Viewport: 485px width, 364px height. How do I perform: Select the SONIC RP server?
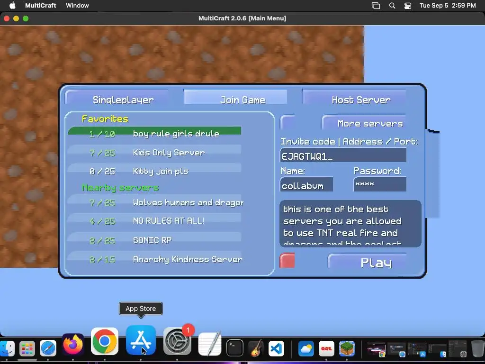click(155, 238)
